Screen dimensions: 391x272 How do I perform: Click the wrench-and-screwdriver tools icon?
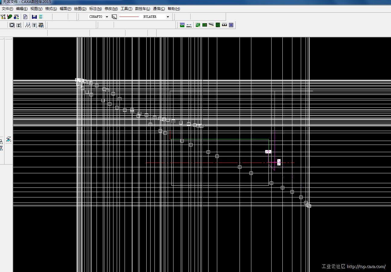[x=3, y=17]
